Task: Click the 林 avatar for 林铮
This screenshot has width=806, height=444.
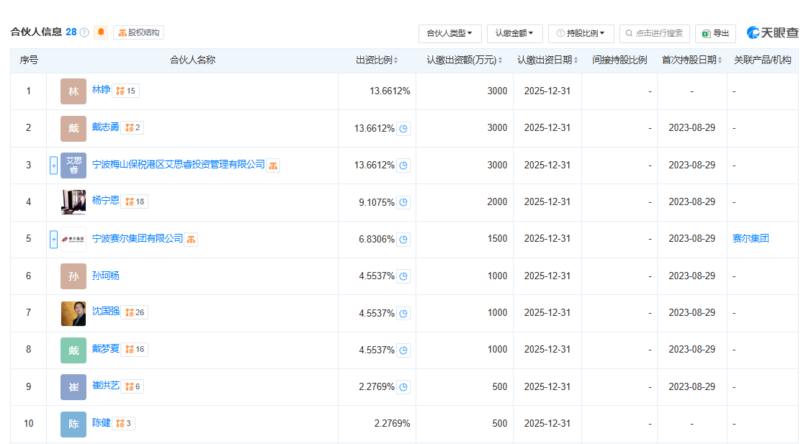Action: (x=73, y=91)
